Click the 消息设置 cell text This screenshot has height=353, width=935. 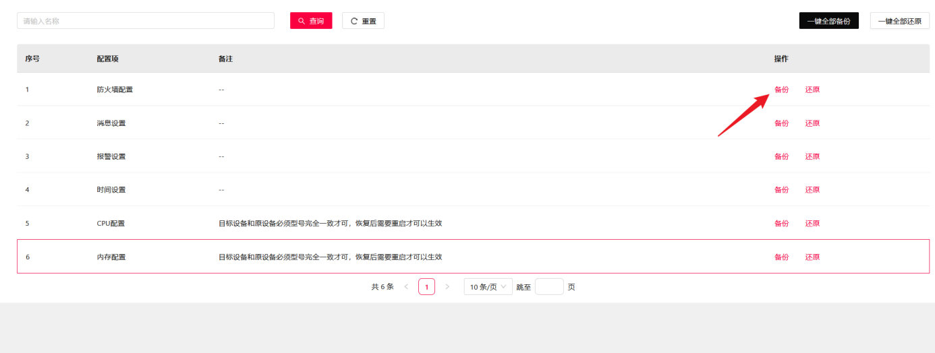(x=111, y=123)
